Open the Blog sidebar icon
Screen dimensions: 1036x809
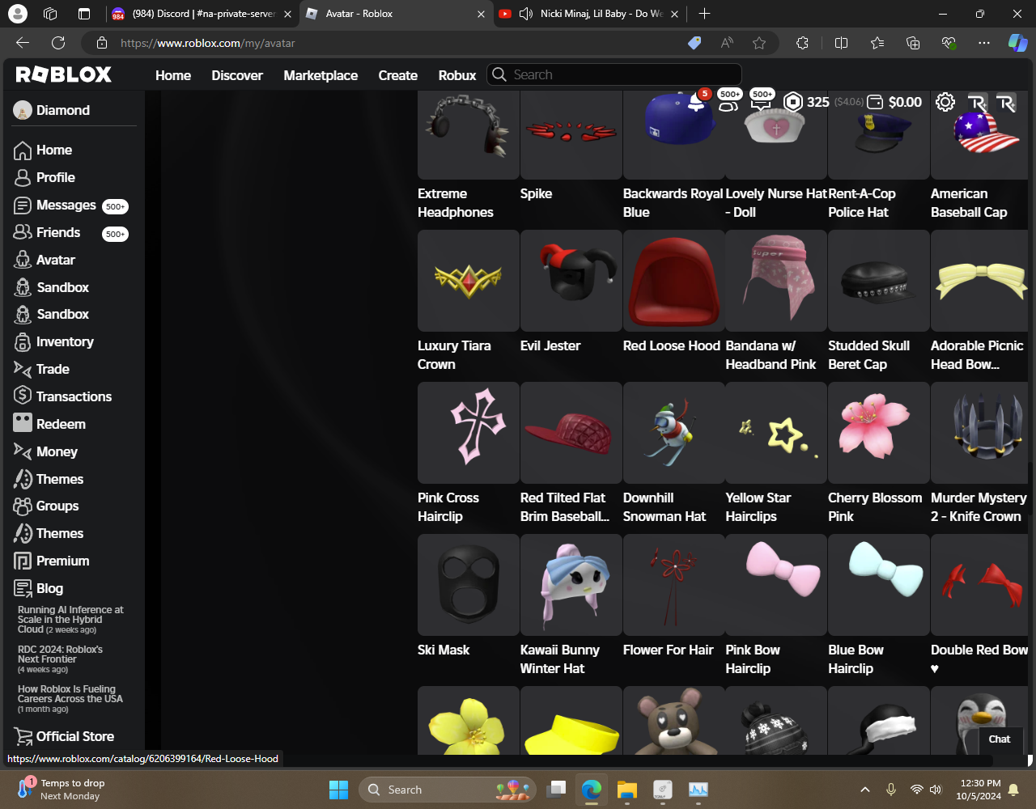click(23, 588)
